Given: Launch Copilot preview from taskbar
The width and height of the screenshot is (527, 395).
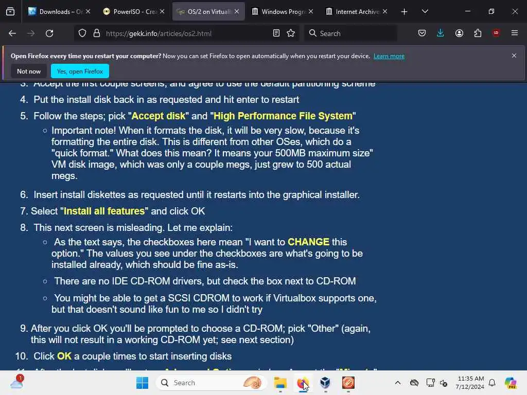Looking at the screenshot, I should (x=511, y=383).
